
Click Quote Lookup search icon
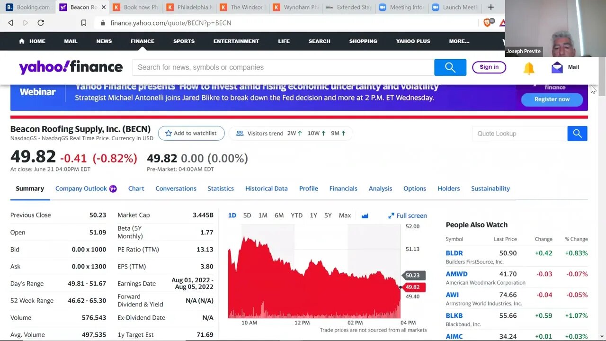tap(577, 134)
